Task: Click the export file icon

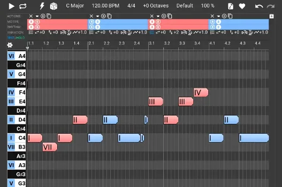Action: [230, 6]
